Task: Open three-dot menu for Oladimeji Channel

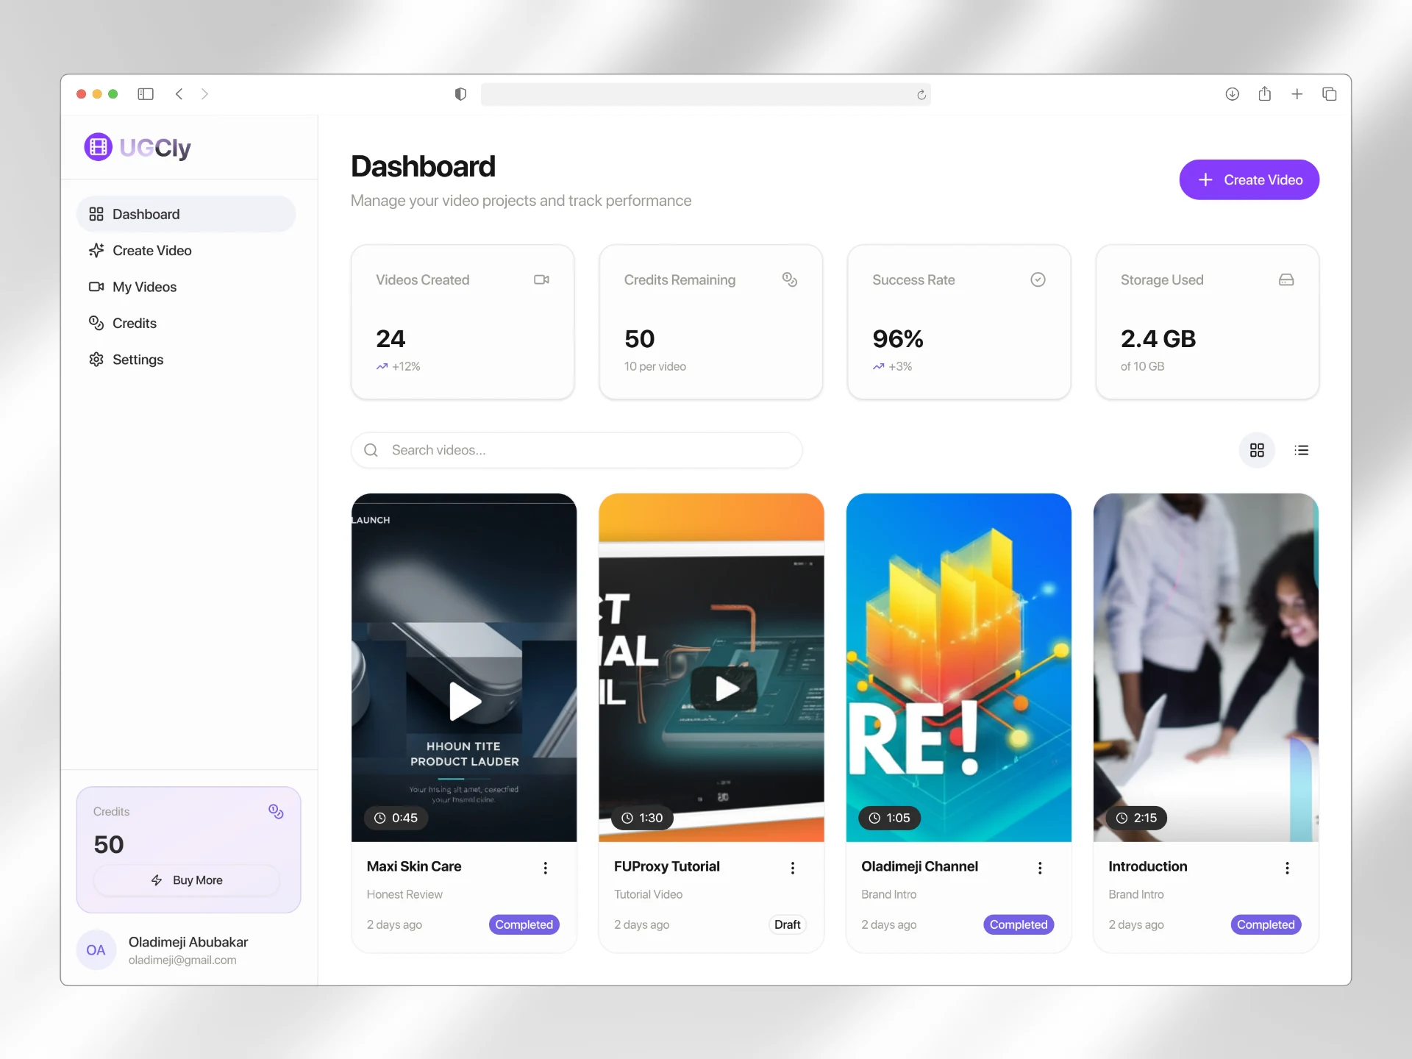Action: tap(1039, 868)
